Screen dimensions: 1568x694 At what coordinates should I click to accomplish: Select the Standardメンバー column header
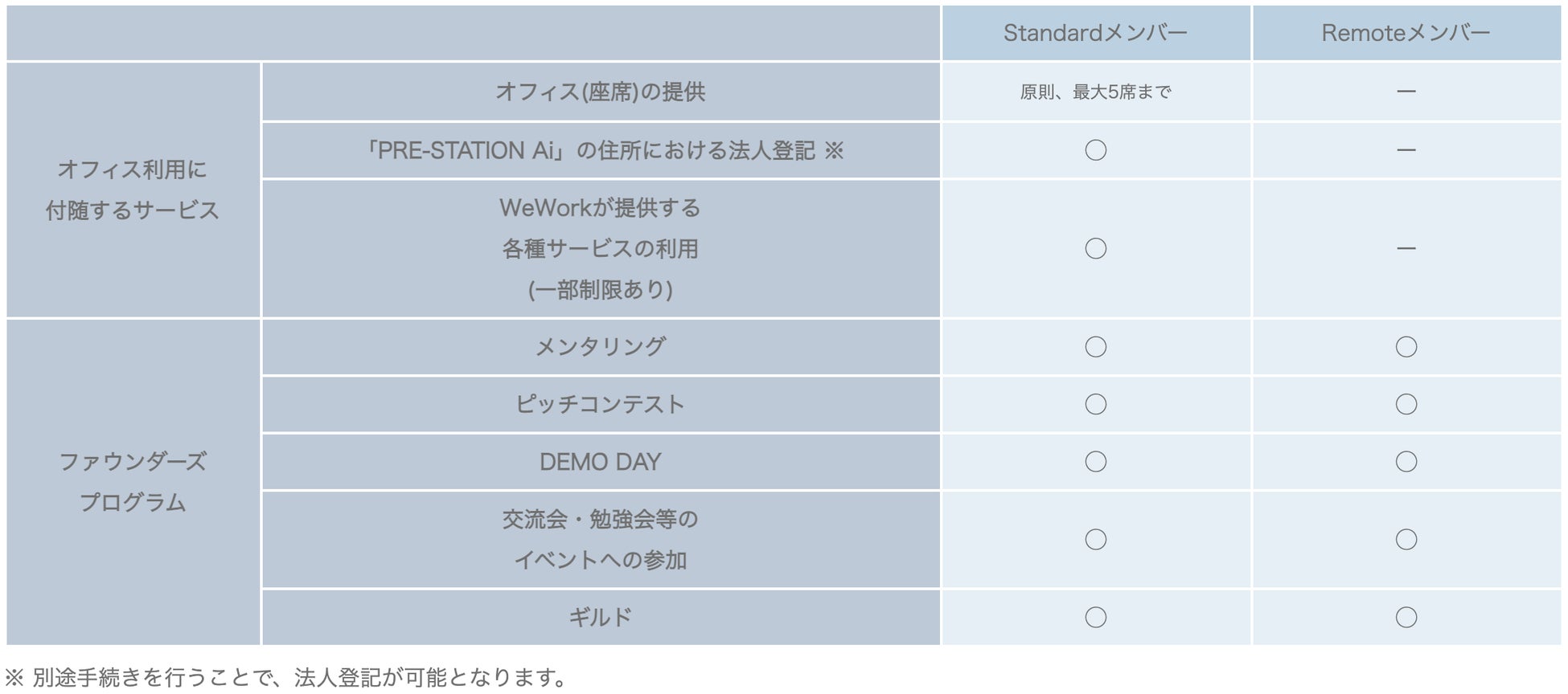[x=1095, y=33]
